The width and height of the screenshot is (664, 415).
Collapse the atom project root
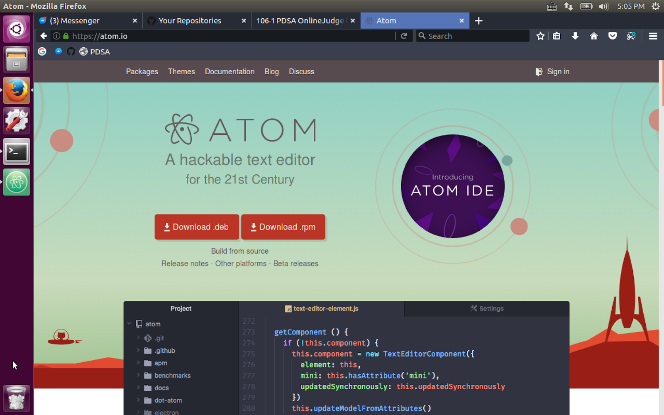click(x=129, y=324)
